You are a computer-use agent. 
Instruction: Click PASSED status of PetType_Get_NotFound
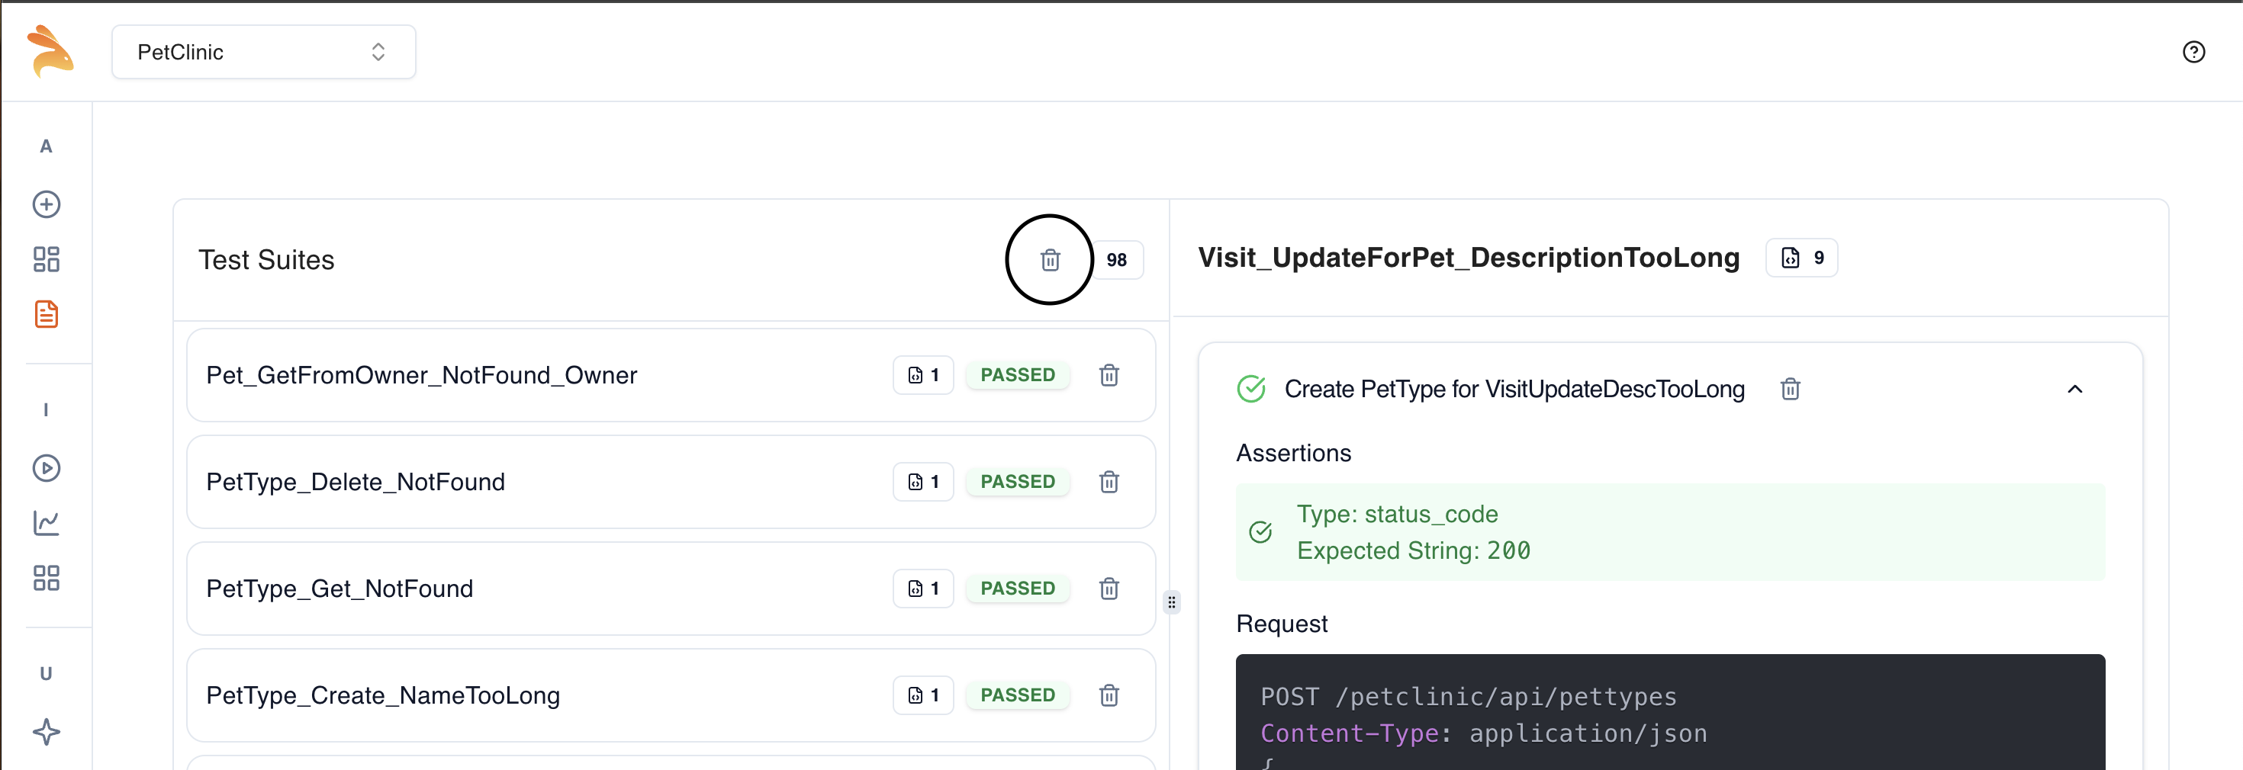coord(1017,589)
